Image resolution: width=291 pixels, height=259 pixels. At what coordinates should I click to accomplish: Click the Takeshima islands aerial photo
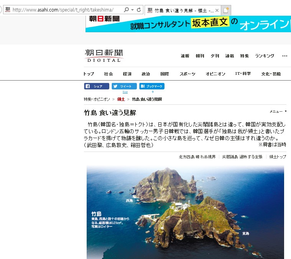tap(185, 212)
